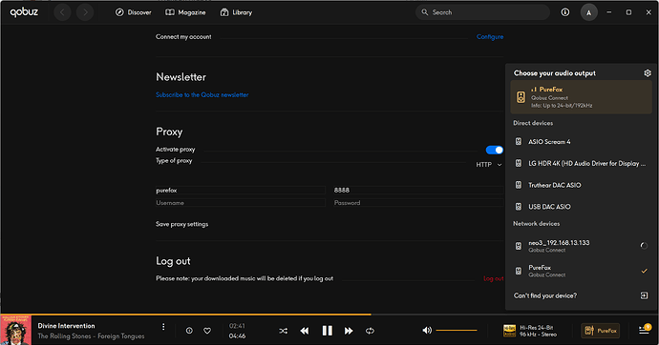
Task: Open the PureFox output selector
Action: pyautogui.click(x=600, y=331)
